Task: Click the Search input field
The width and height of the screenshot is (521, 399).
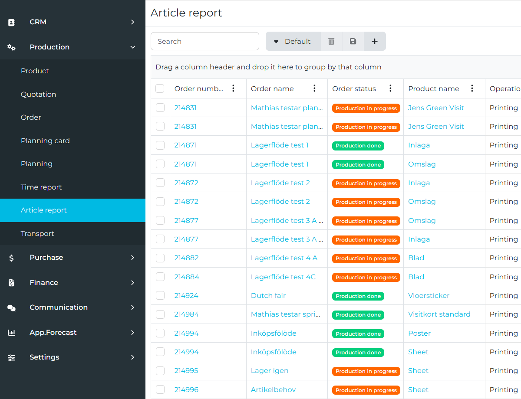Action: click(x=204, y=41)
